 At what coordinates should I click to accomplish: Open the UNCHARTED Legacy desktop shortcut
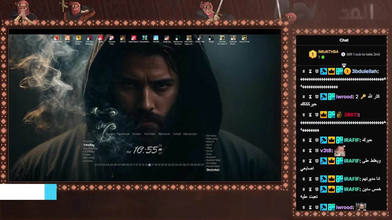(189, 40)
